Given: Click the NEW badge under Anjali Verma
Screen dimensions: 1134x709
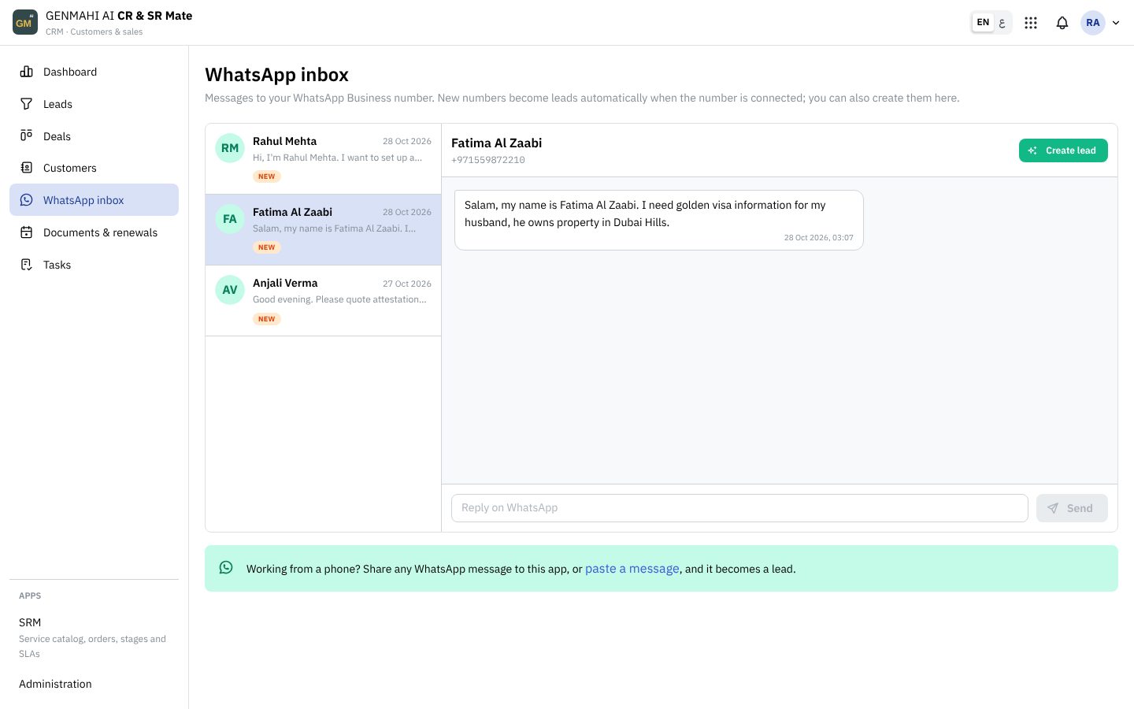Looking at the screenshot, I should click(x=267, y=319).
